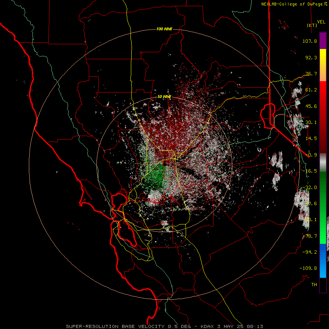Click the TH legend label
This screenshot has height=329, width=329.
[x=314, y=285]
